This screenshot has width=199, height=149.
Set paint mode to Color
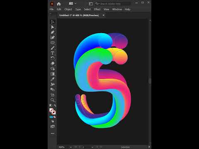[51, 117]
